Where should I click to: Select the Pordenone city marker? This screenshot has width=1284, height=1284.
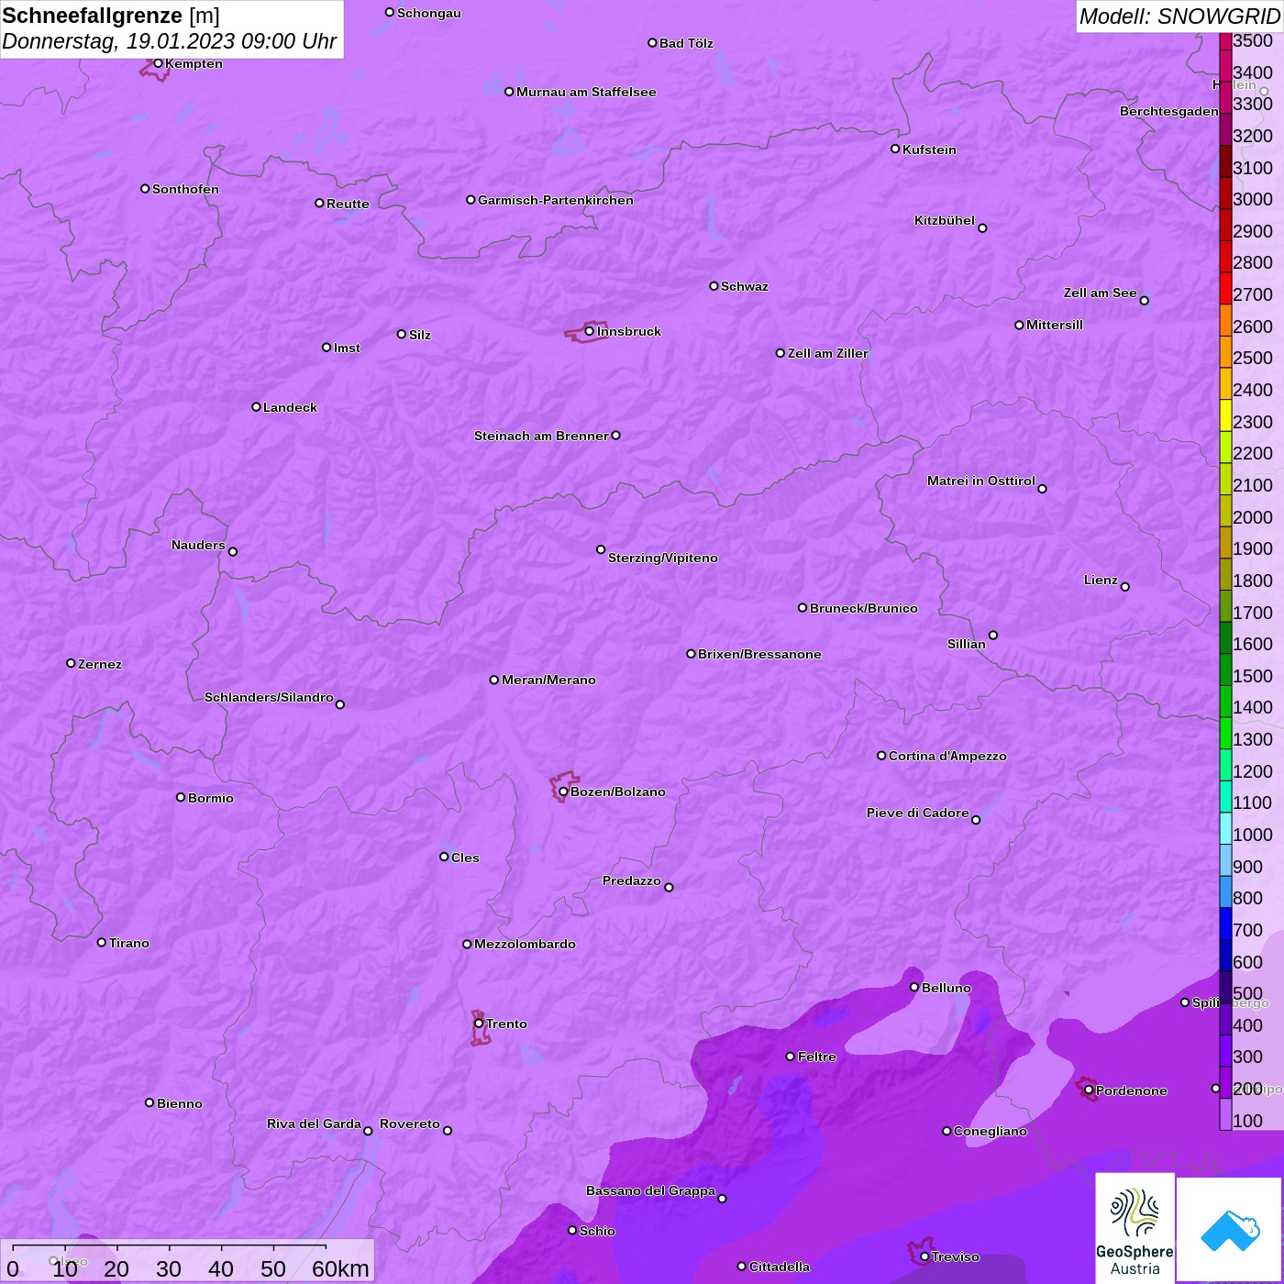(1089, 1090)
